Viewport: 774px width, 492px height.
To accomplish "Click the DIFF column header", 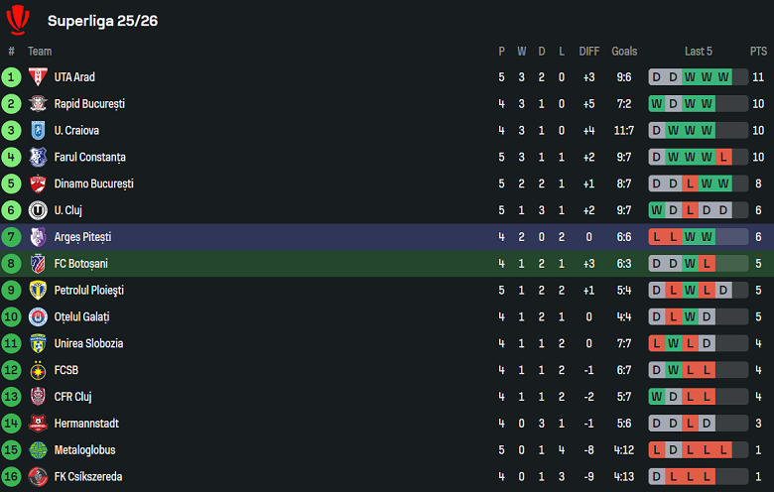I will point(589,52).
